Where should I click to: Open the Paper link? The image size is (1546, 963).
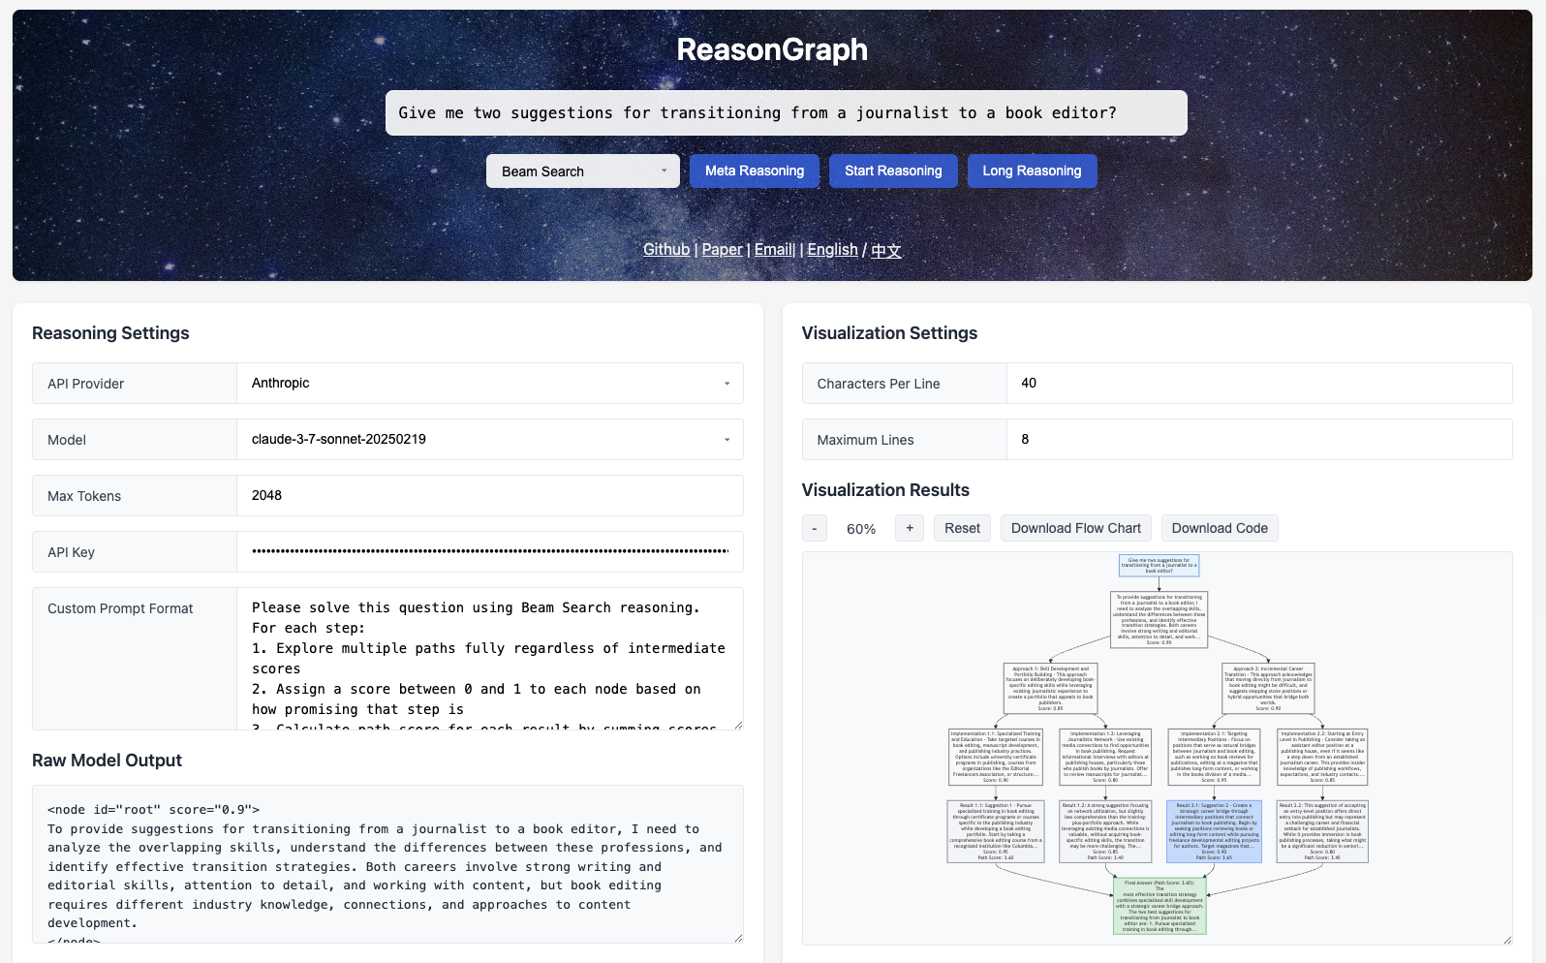(x=722, y=250)
